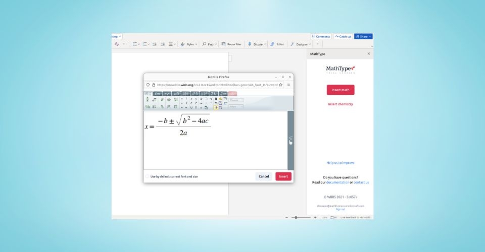Cancel the MathType editor dialog
485x252 pixels.
point(264,176)
